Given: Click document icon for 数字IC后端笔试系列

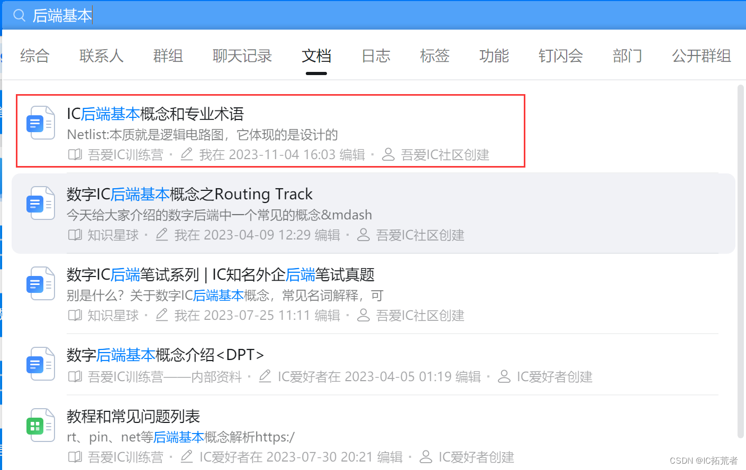Looking at the screenshot, I should [41, 284].
